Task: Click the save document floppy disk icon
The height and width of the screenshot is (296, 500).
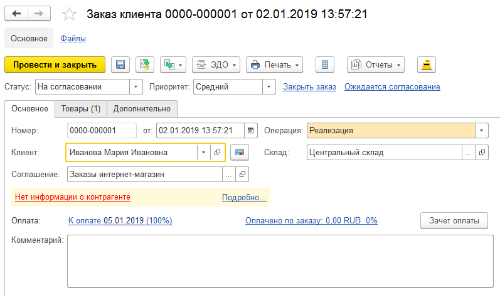Action: coord(120,64)
